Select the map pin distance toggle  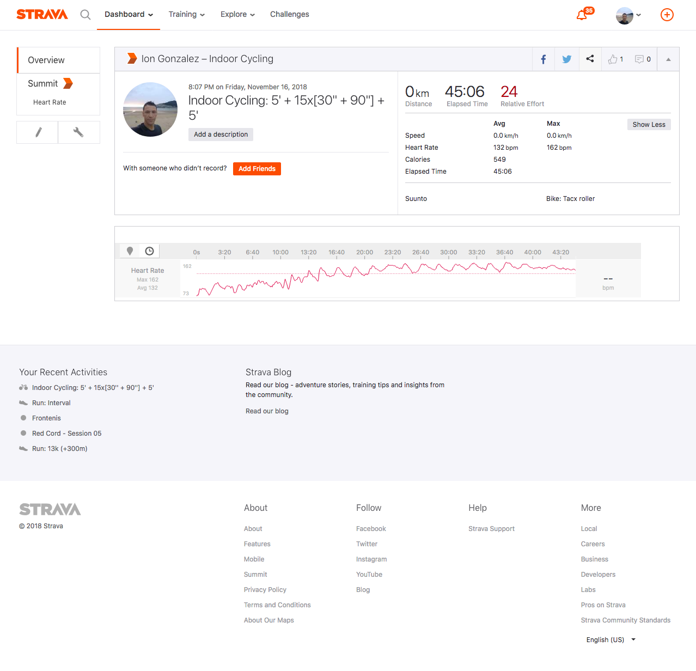130,251
